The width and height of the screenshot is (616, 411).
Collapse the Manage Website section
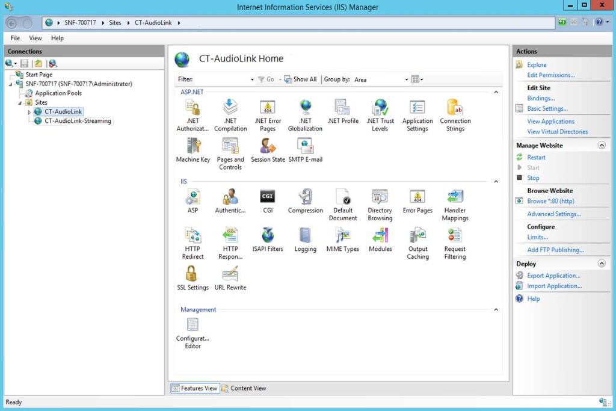(x=602, y=146)
